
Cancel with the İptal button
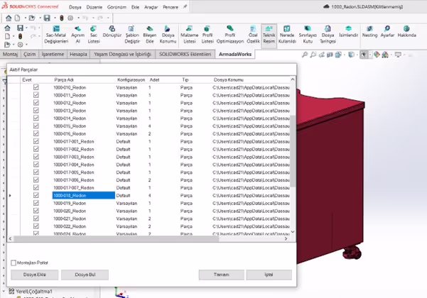coord(269,275)
